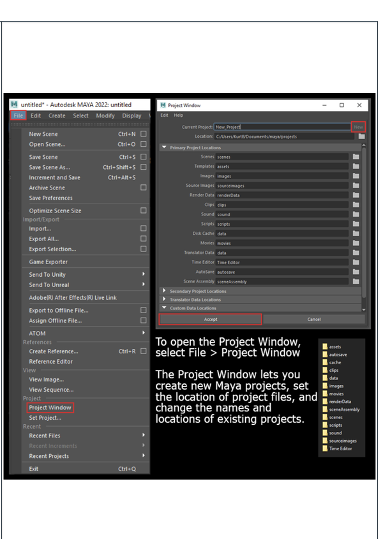Open the sceneAssembly folder in folder list

341,410
